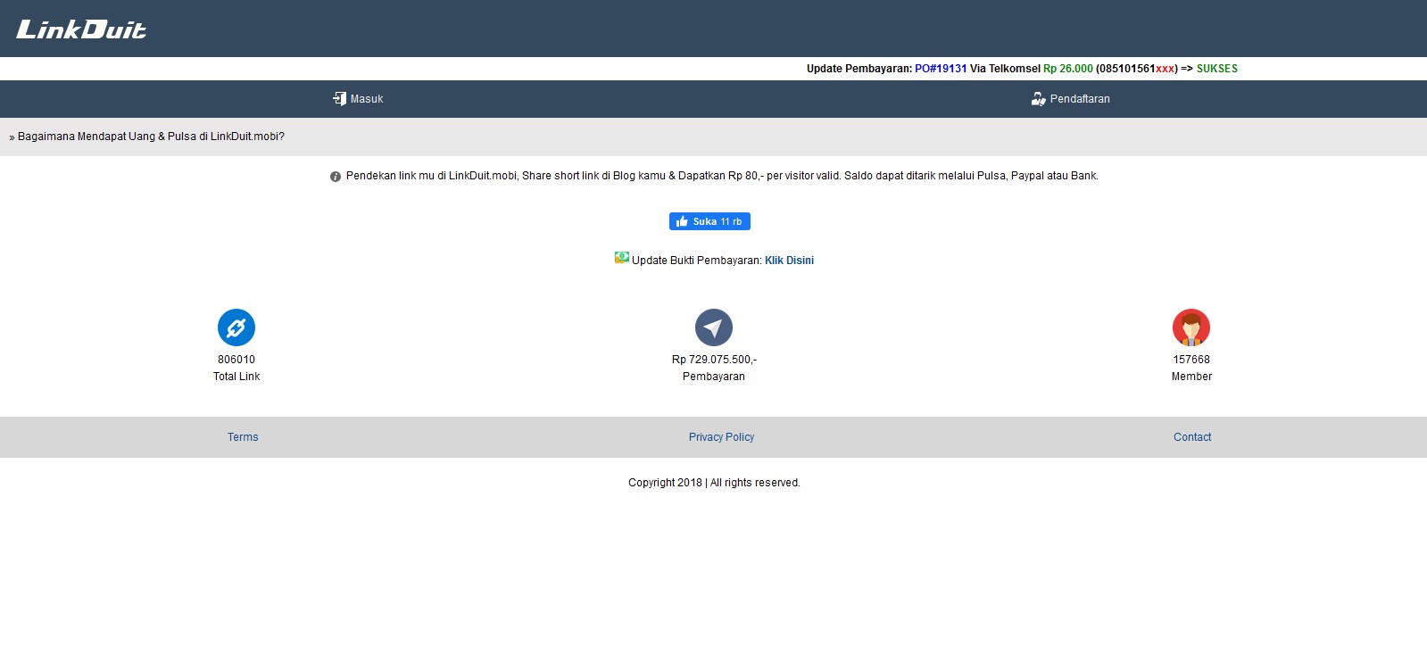Click the Total Link label
Screen dimensions: 1427x663
tap(236, 377)
